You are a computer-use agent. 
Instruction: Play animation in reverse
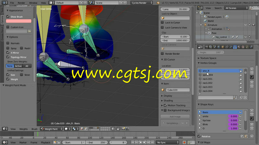click(x=141, y=142)
